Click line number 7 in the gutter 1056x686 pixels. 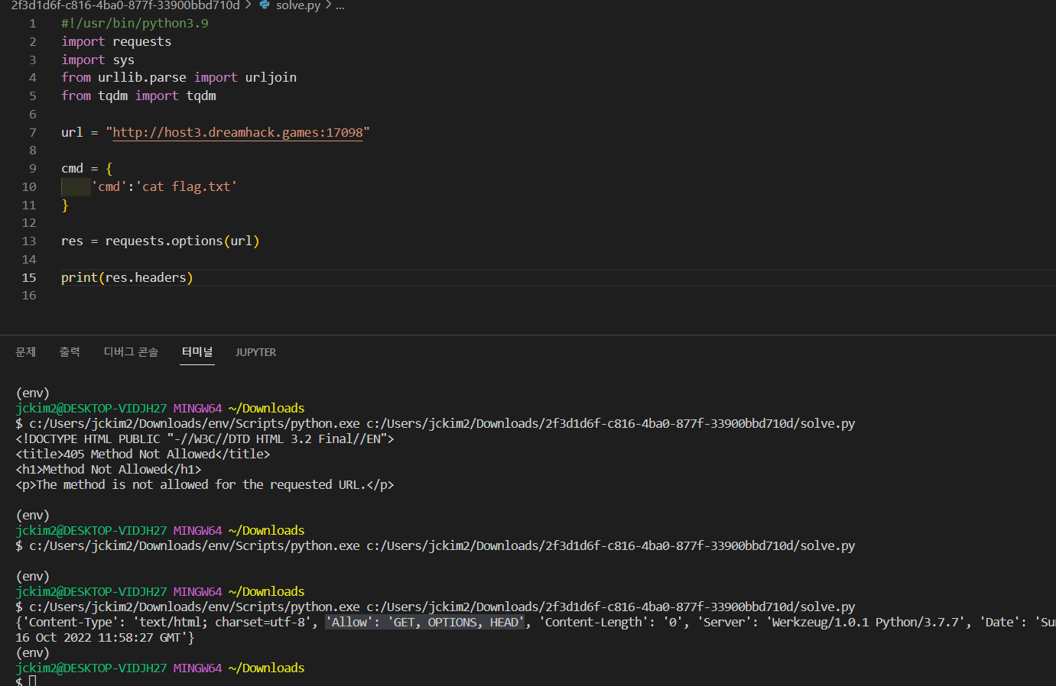tap(33, 133)
